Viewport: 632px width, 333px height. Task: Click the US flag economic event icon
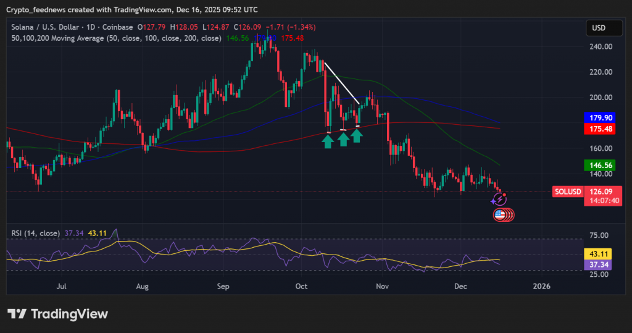501,214
